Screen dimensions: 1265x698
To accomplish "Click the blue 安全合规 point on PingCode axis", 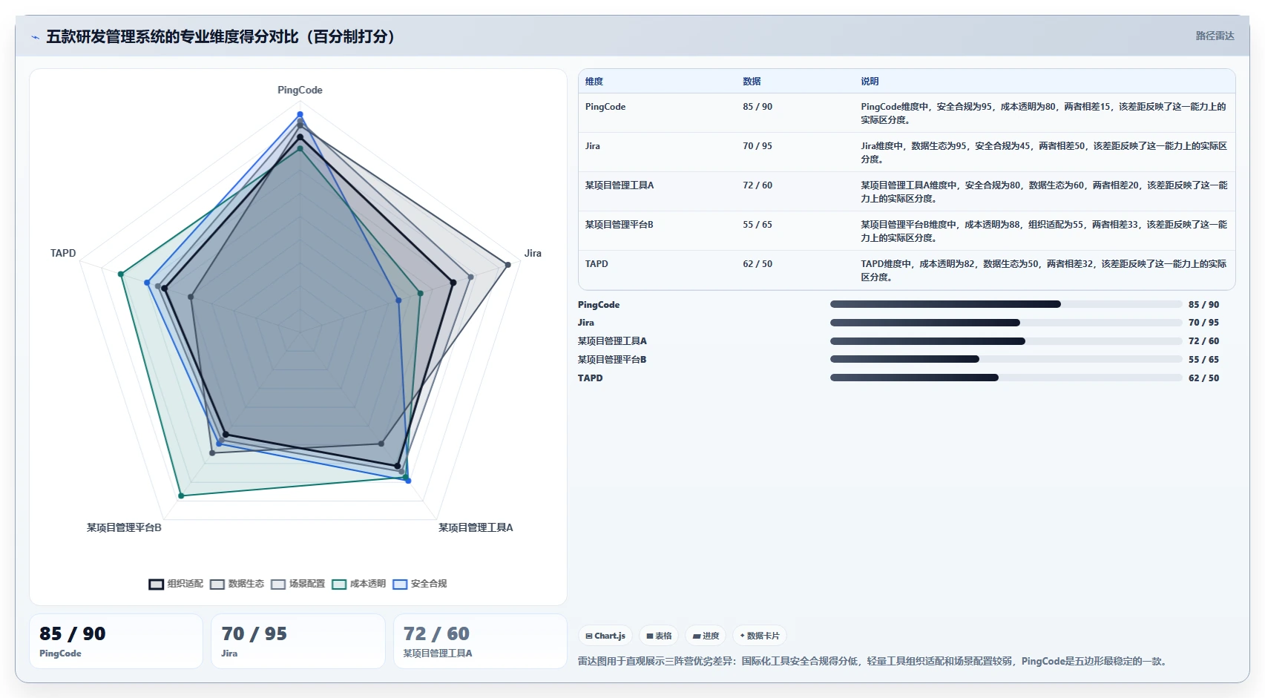I will coord(300,114).
